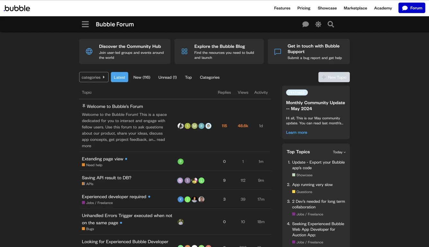Open Pricing in top navigation
Image resolution: width=429 pixels, height=247 pixels.
(304, 8)
